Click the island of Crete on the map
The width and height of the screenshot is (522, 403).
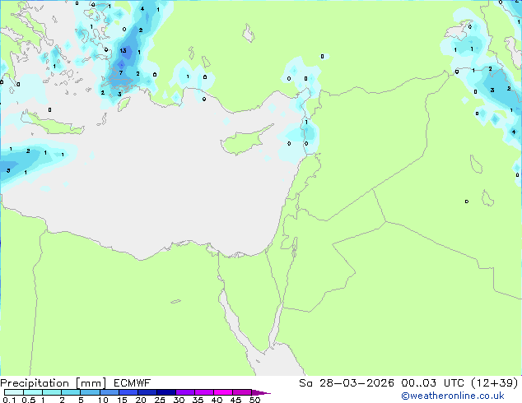point(54,123)
